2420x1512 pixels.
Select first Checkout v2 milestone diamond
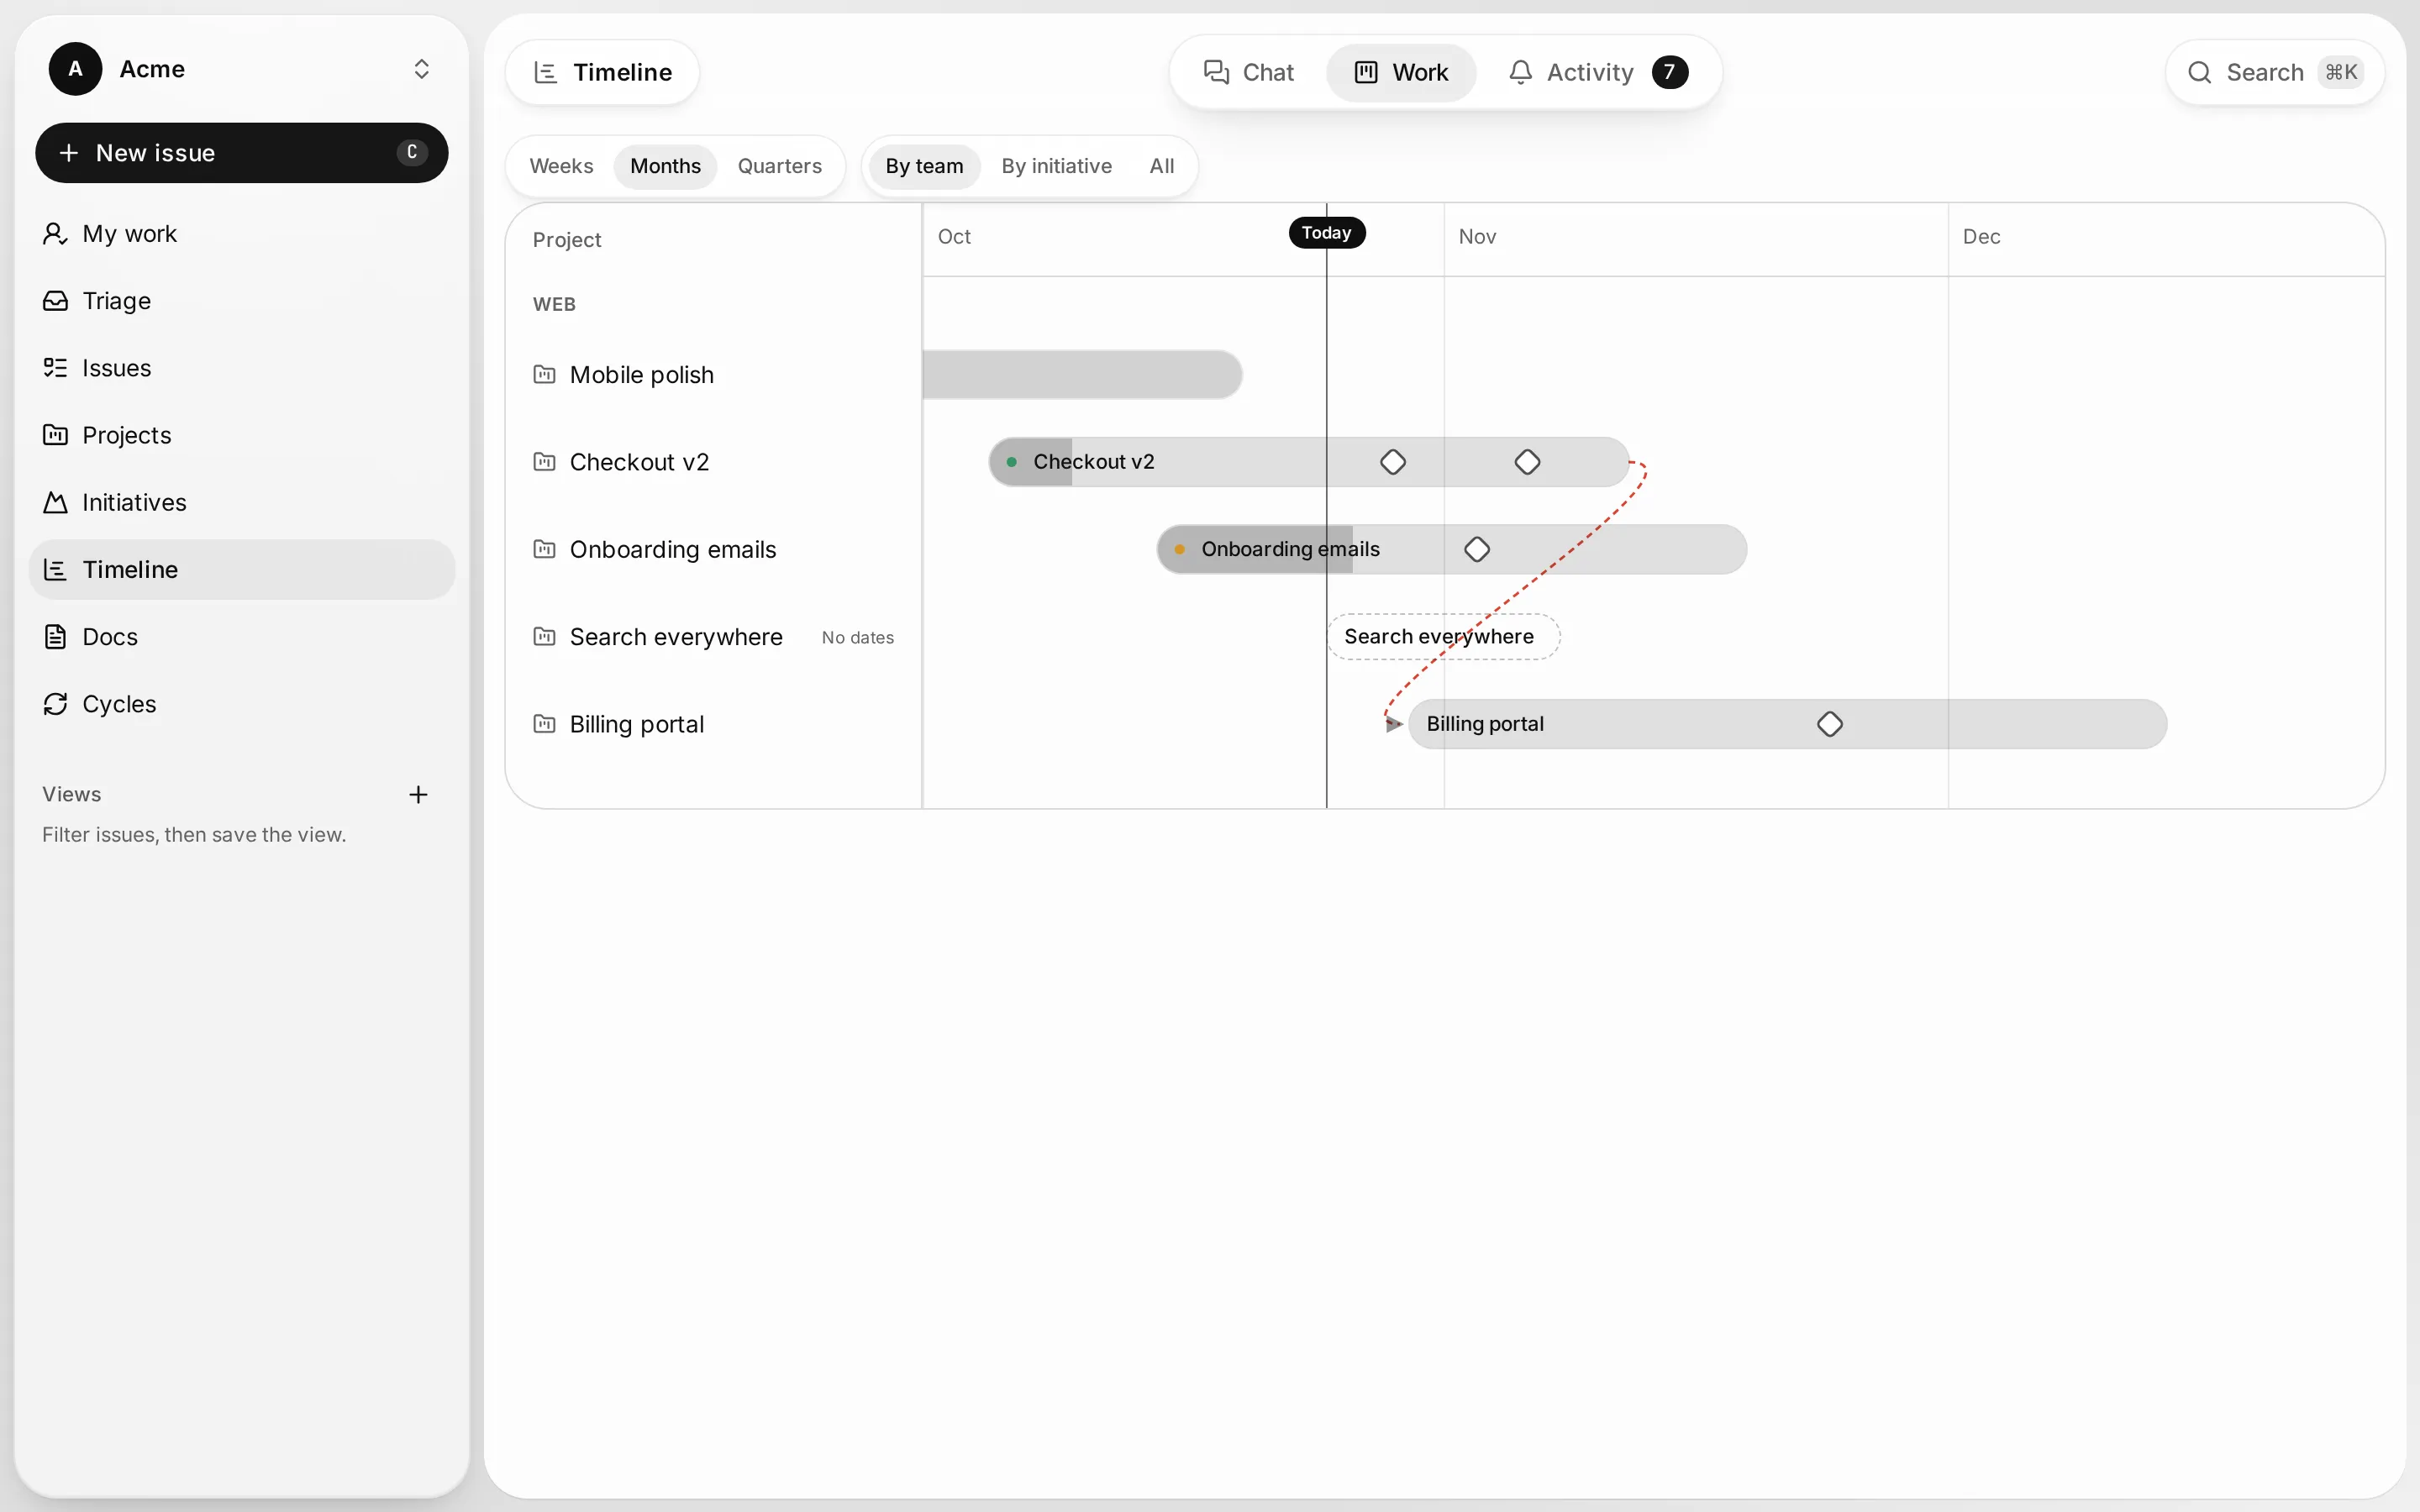click(x=1393, y=462)
